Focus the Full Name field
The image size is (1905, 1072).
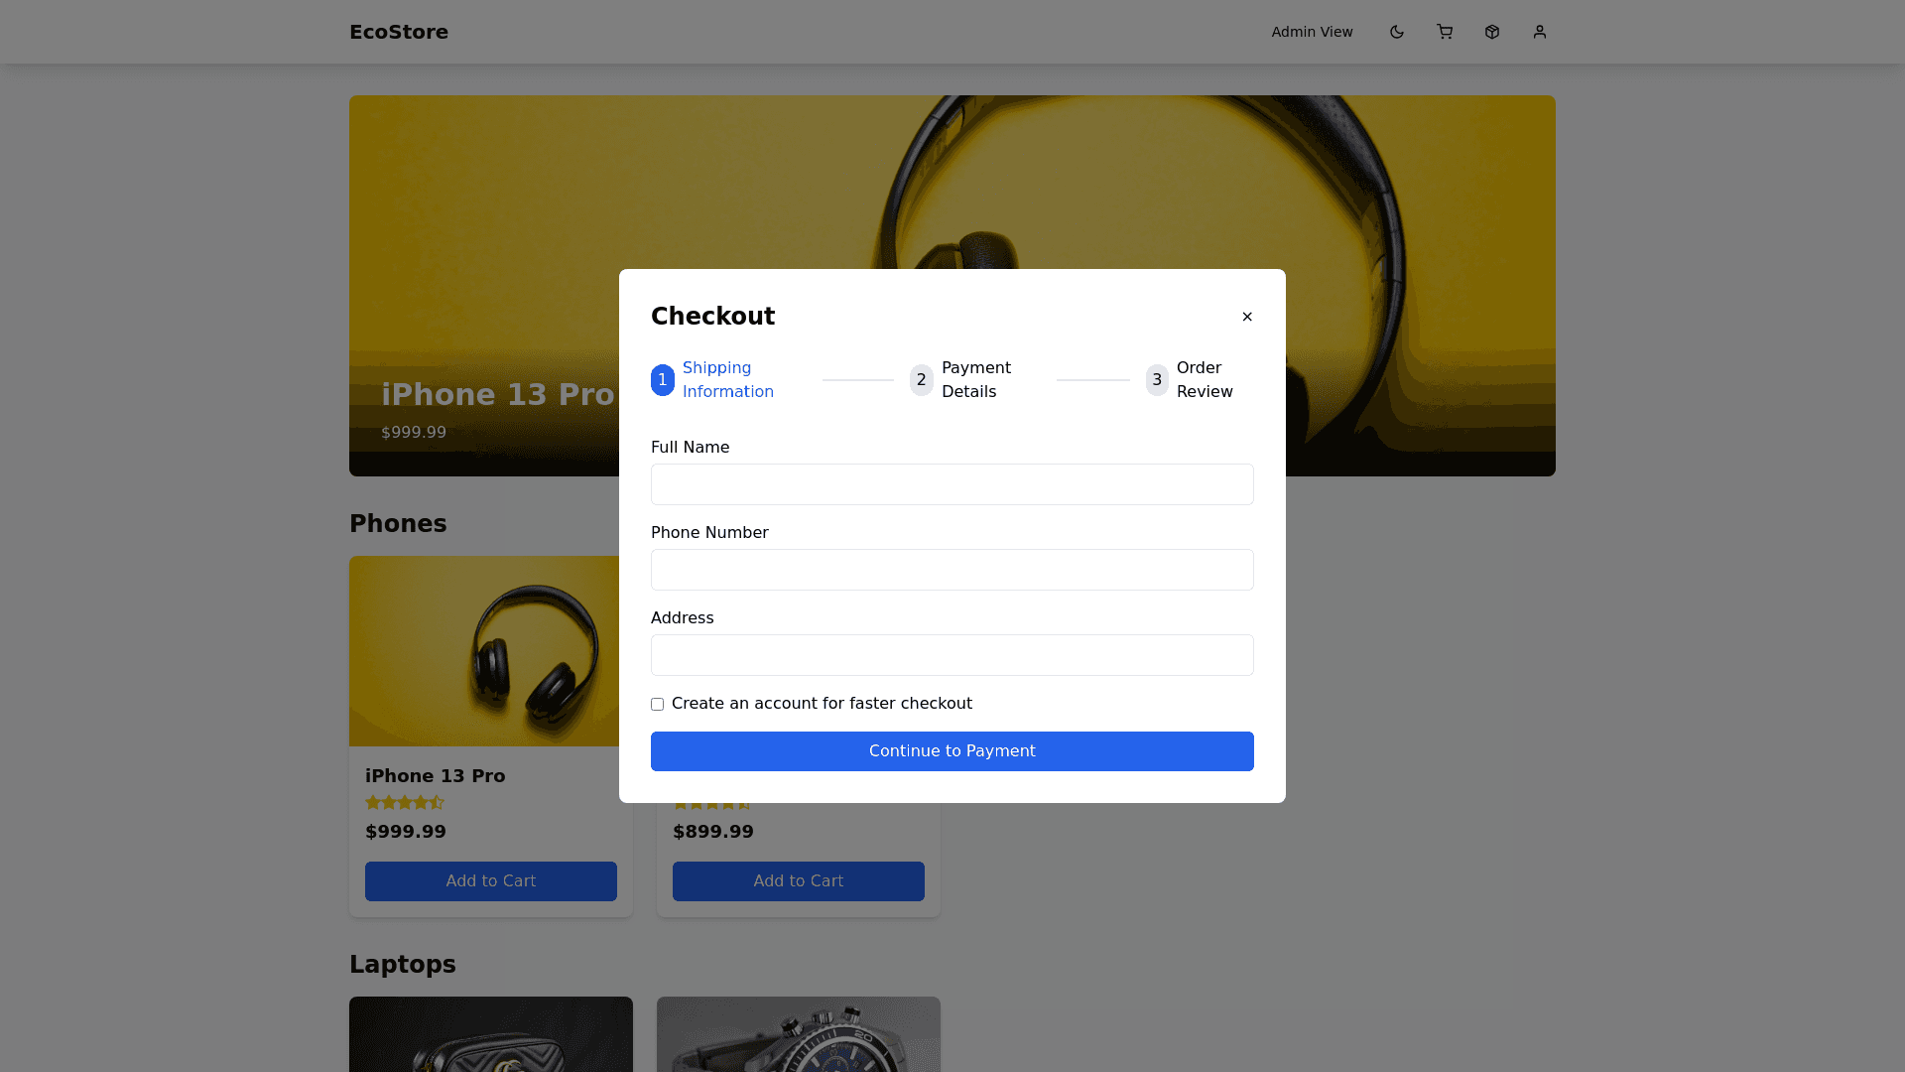click(x=952, y=484)
